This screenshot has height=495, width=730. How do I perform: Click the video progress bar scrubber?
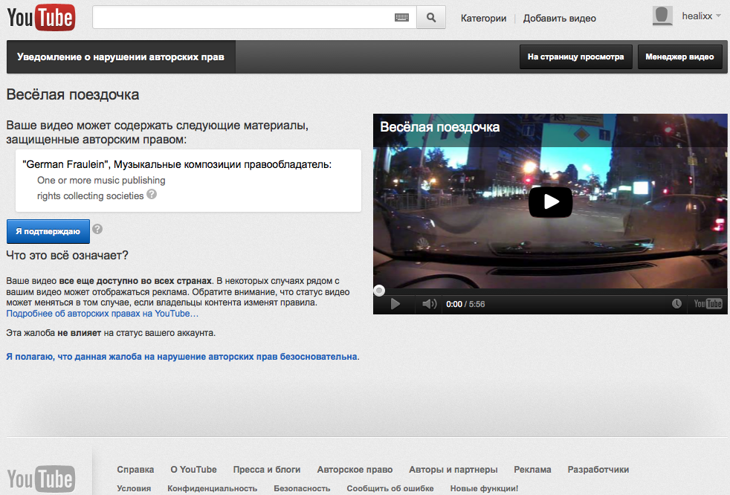pyautogui.click(x=379, y=291)
